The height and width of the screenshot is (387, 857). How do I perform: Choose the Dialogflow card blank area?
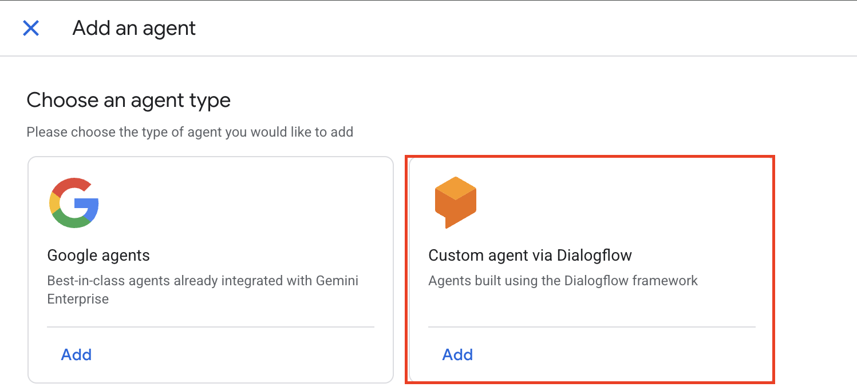(x=630, y=206)
